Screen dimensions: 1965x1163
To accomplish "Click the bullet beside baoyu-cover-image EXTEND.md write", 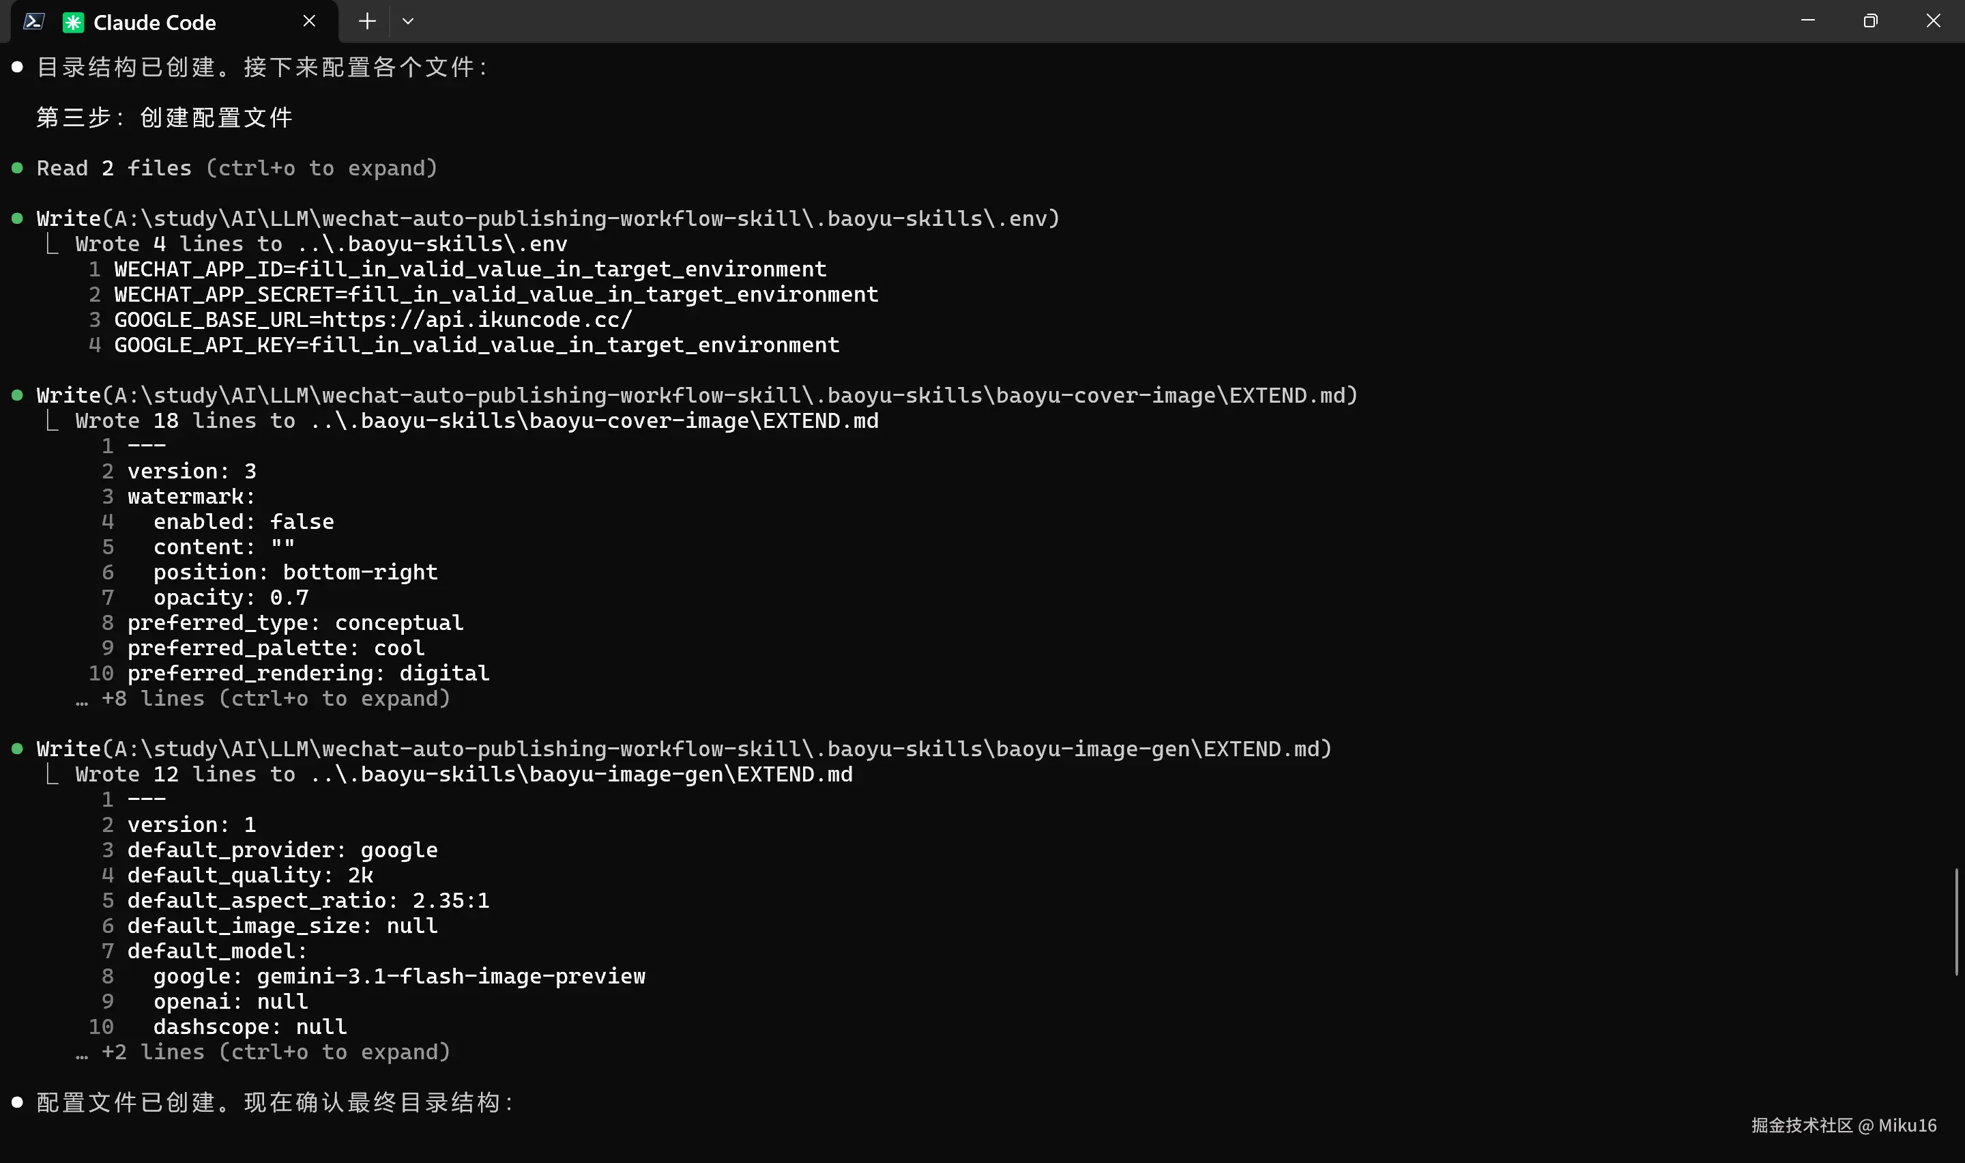I will (17, 396).
